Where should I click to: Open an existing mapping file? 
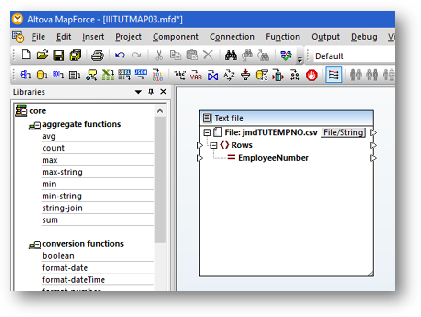[x=42, y=55]
